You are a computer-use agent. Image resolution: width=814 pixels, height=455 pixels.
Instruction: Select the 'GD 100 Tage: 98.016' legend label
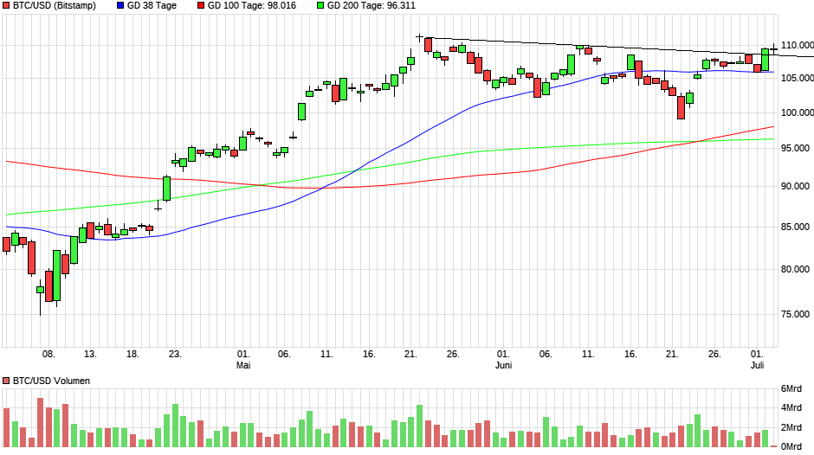pos(252,6)
